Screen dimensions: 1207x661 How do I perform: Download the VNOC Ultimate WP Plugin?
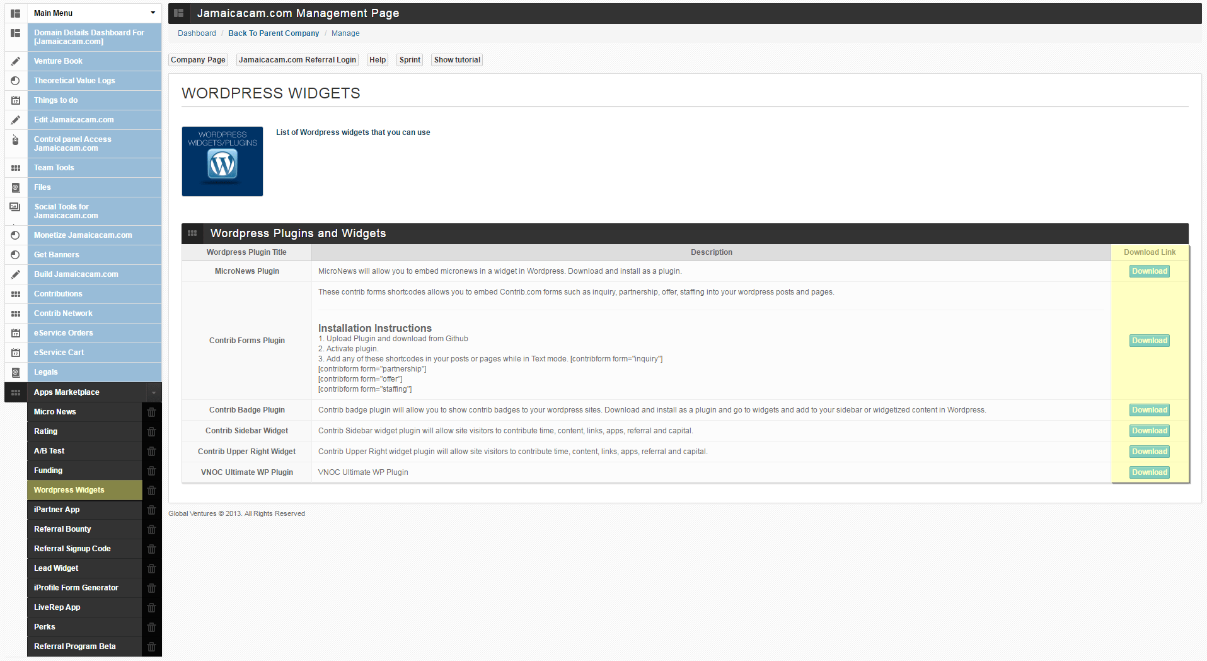[x=1150, y=472]
